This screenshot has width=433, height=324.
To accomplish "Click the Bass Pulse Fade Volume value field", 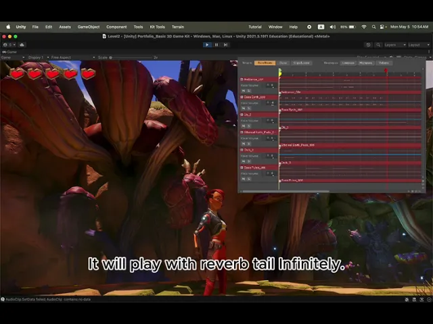I will pos(271,173).
